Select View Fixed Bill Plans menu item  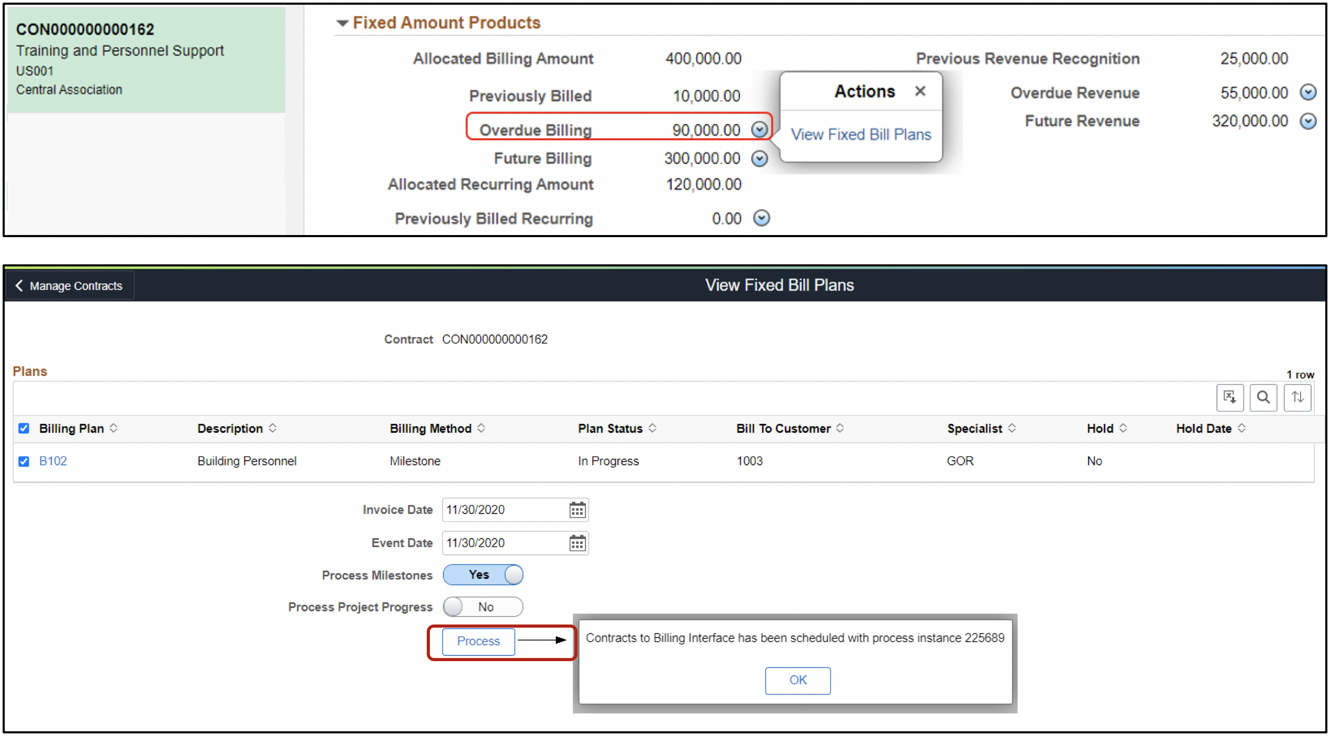point(861,135)
